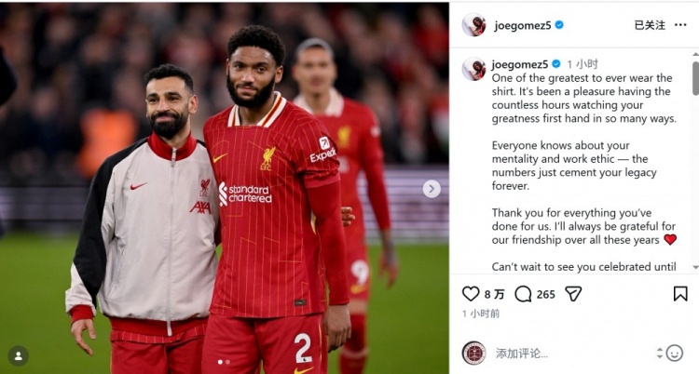Show tagged people icon on the photo
Screen dimensions: 699x374
19,356
